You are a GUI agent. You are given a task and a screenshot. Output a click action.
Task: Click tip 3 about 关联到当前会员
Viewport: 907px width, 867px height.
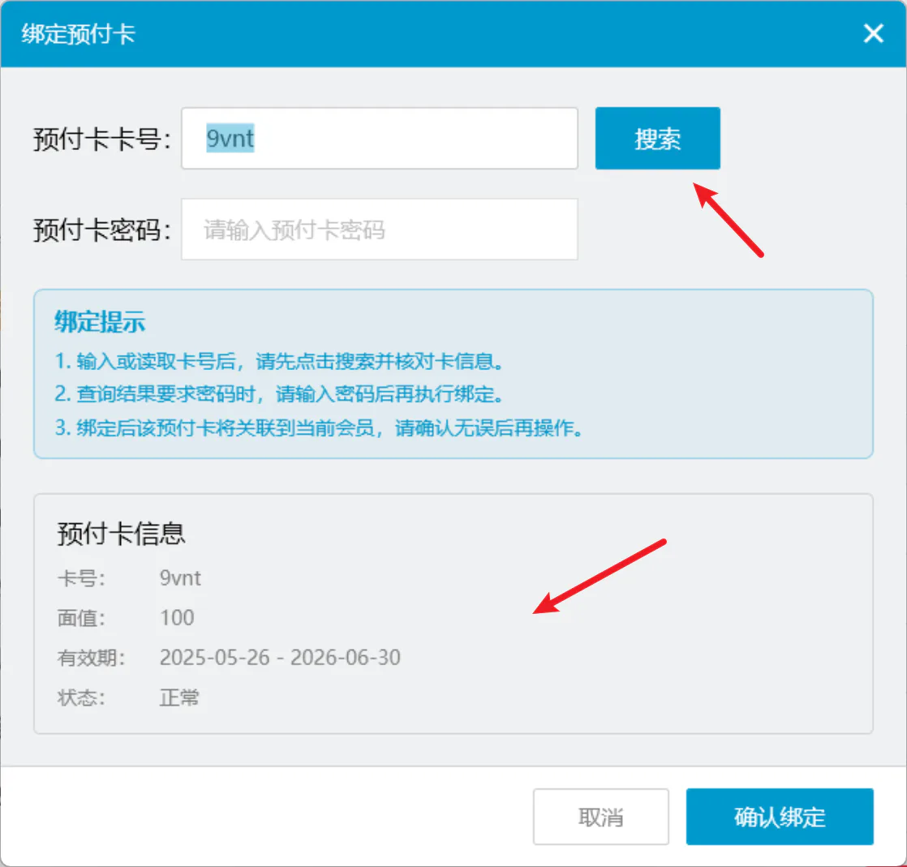[x=319, y=428]
